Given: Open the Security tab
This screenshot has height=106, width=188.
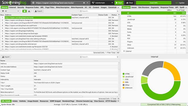Looking at the screenshot, I should (21, 7).
